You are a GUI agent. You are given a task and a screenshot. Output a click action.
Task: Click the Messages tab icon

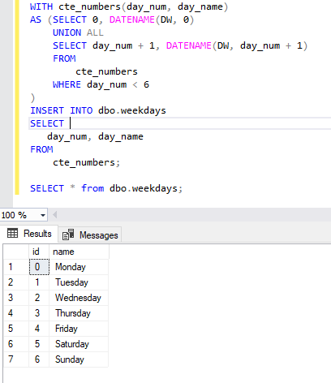coord(68,235)
